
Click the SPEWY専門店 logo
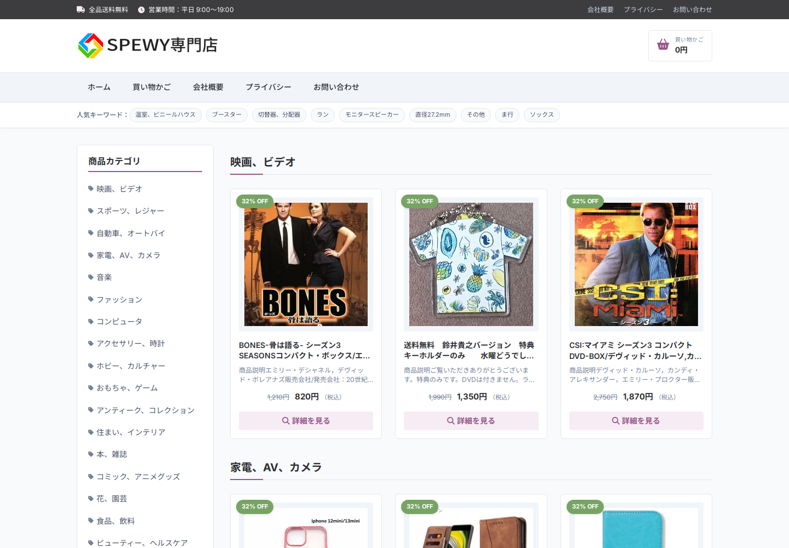(148, 45)
